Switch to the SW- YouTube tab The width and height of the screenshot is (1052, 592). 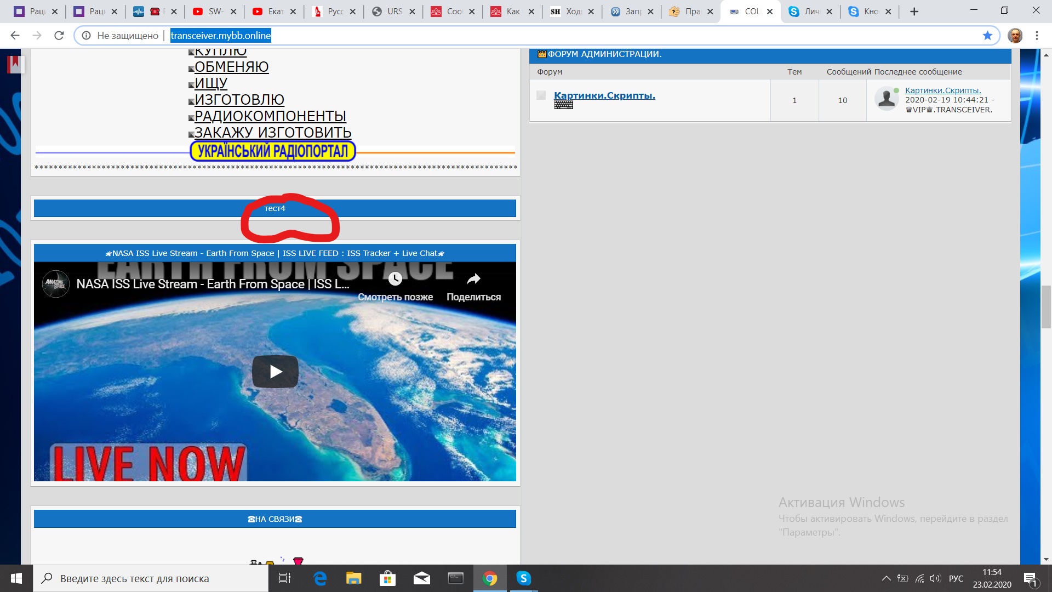(x=214, y=12)
